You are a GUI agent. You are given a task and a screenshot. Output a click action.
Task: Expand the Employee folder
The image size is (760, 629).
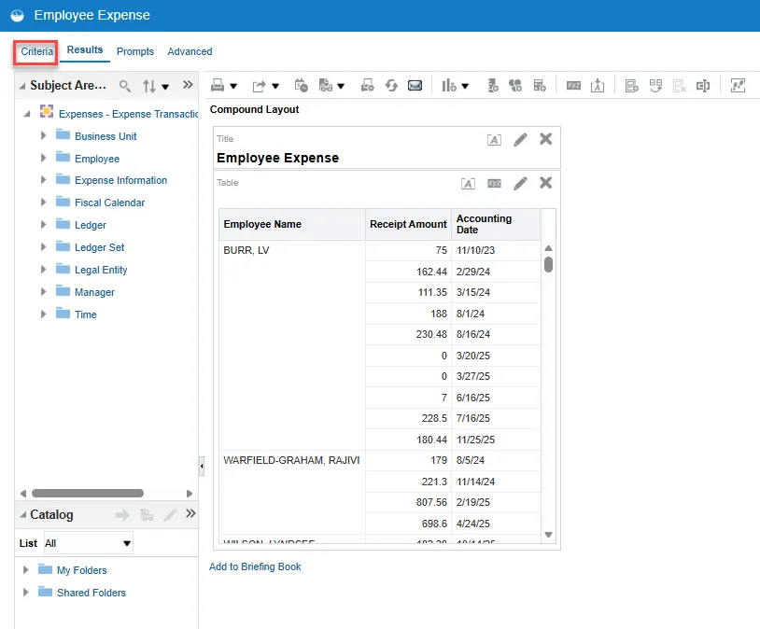click(43, 158)
